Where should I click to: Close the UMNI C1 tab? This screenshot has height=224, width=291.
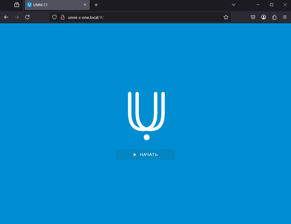(x=85, y=5)
